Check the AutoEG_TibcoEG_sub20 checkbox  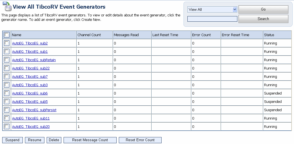pos(7,126)
